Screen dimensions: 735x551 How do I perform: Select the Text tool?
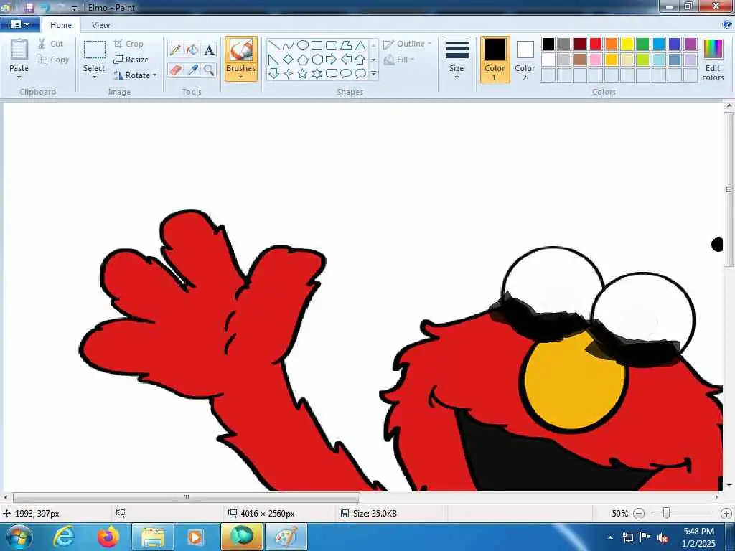209,50
